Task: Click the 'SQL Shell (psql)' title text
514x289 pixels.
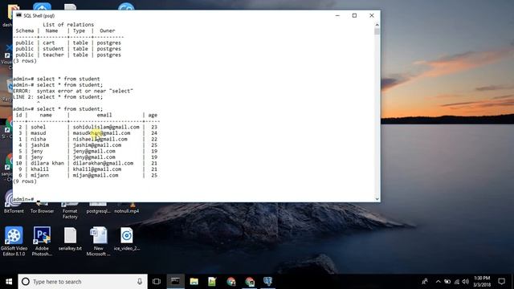Action: (x=39, y=16)
